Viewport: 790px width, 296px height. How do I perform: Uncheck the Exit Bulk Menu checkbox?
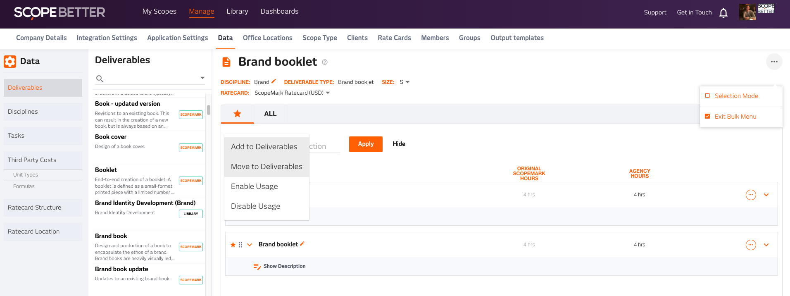point(707,117)
